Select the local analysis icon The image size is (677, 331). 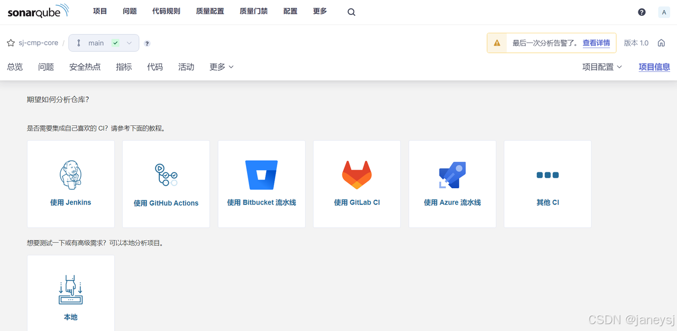pos(71,289)
